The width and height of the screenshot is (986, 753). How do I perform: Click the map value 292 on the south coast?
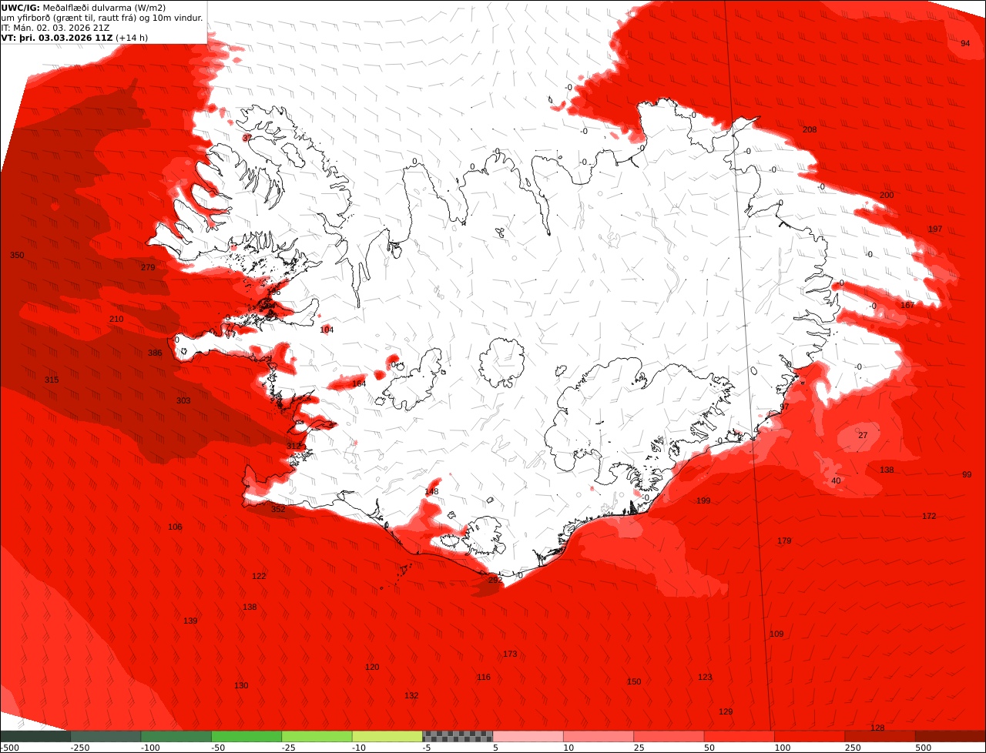click(x=495, y=580)
